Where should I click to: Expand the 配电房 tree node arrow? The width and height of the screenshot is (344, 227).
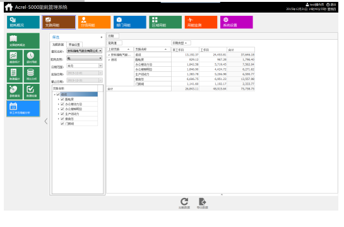click(59, 100)
